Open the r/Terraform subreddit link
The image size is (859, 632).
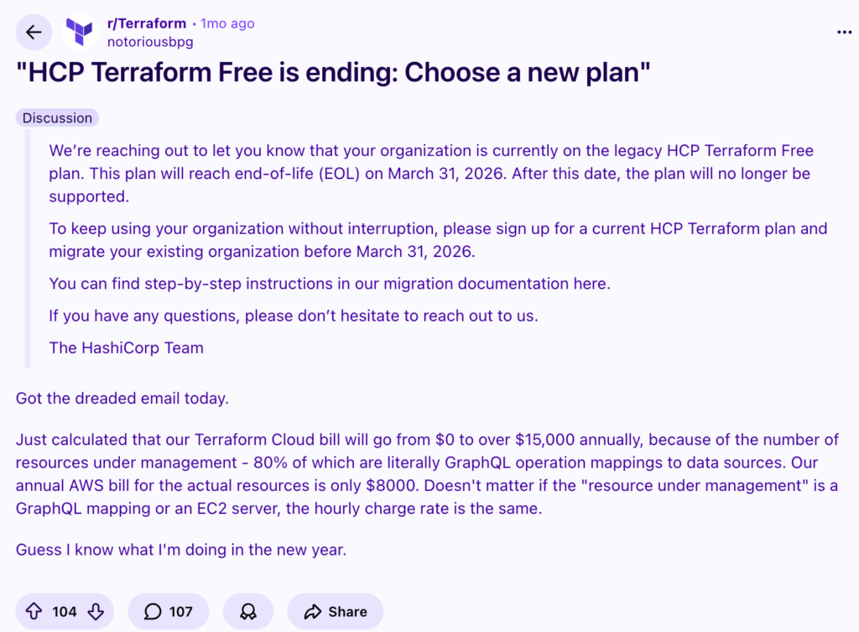click(x=147, y=24)
